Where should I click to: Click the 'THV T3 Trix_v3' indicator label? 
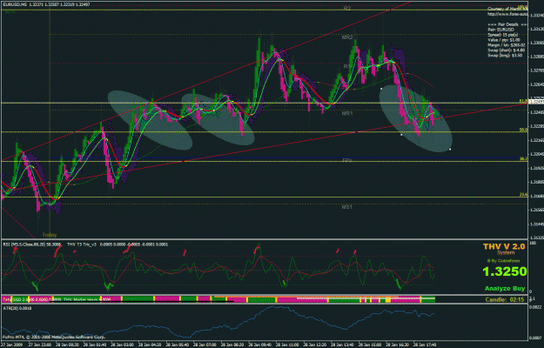coord(82,244)
